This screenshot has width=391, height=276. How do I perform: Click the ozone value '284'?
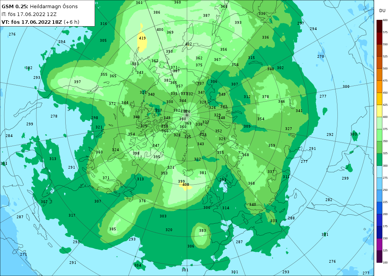(x=9, y=135)
